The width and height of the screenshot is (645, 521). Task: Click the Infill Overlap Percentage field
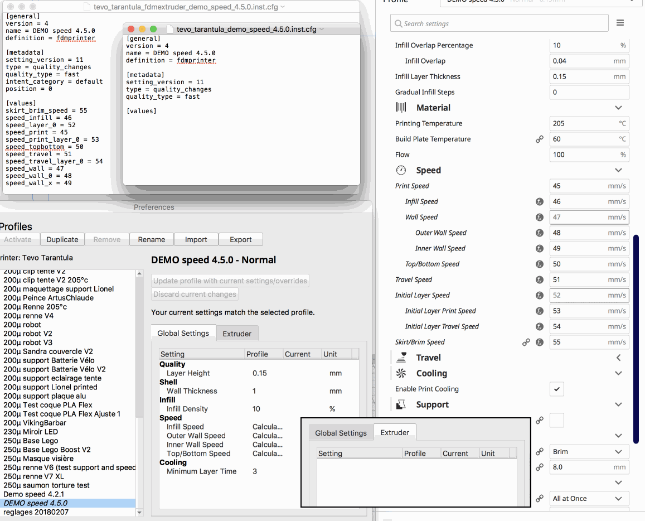589,45
